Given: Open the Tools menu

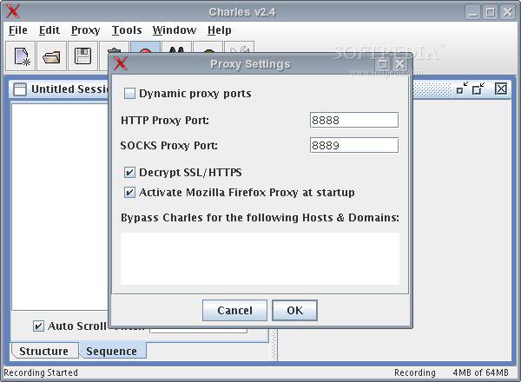Looking at the screenshot, I should (x=127, y=30).
